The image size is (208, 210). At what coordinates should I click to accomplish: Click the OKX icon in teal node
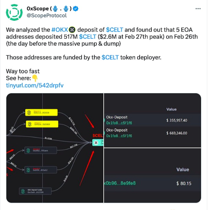96,143
